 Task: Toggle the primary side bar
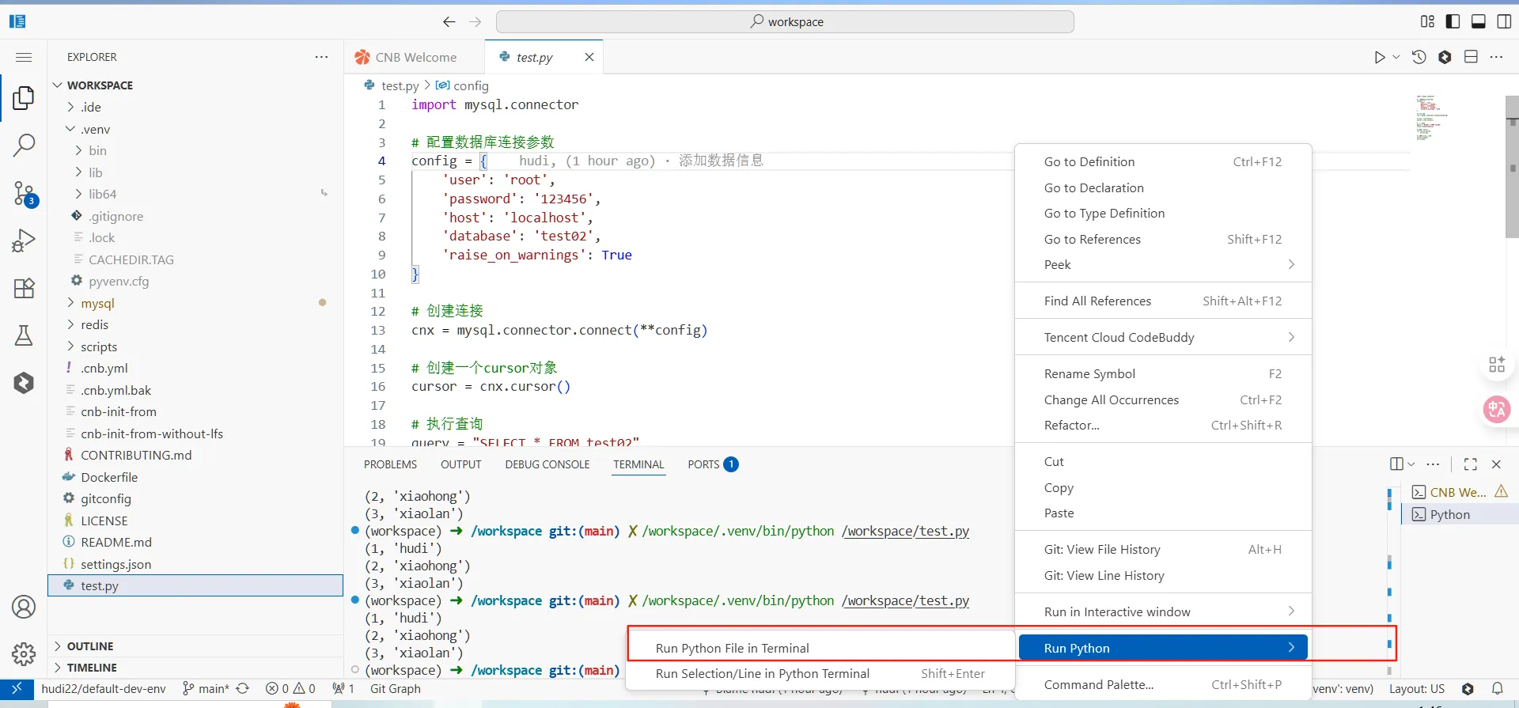1453,21
